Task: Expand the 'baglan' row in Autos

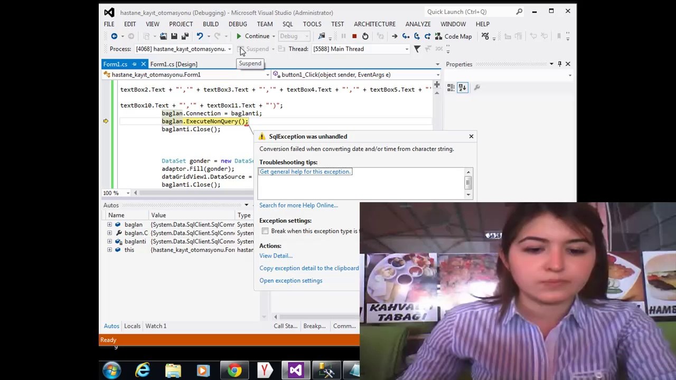Action: tap(109, 225)
